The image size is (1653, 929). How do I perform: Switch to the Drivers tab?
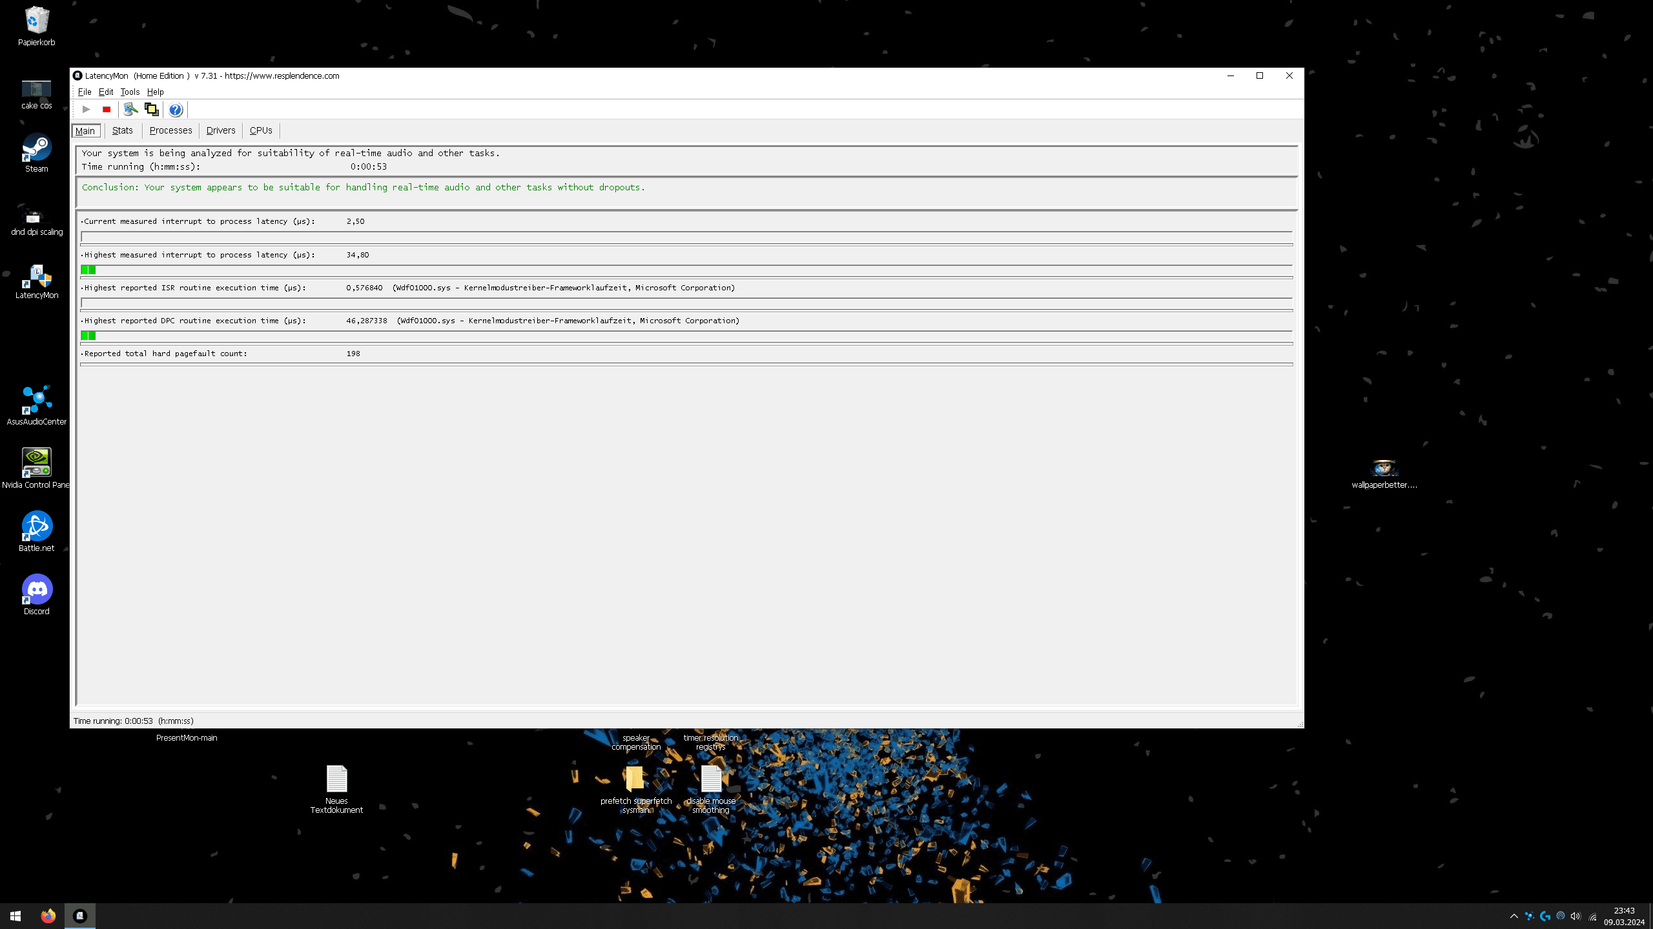220,130
